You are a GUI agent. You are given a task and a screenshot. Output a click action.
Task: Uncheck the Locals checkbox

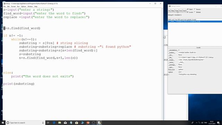pos(188,12)
